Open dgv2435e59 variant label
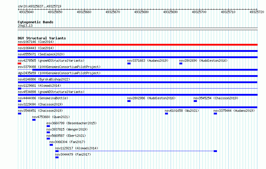This screenshot has height=169, width=266. pyautogui.click(x=59, y=73)
